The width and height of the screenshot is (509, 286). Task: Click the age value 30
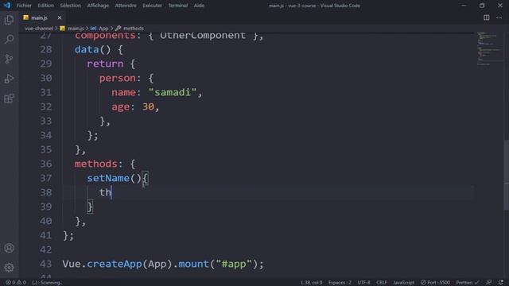click(149, 106)
